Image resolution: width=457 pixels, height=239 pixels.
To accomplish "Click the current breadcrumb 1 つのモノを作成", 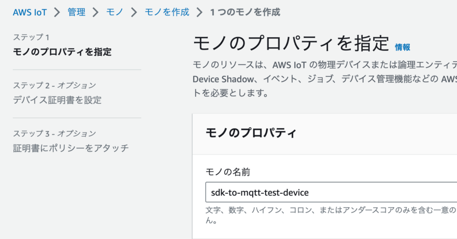I will (x=245, y=12).
